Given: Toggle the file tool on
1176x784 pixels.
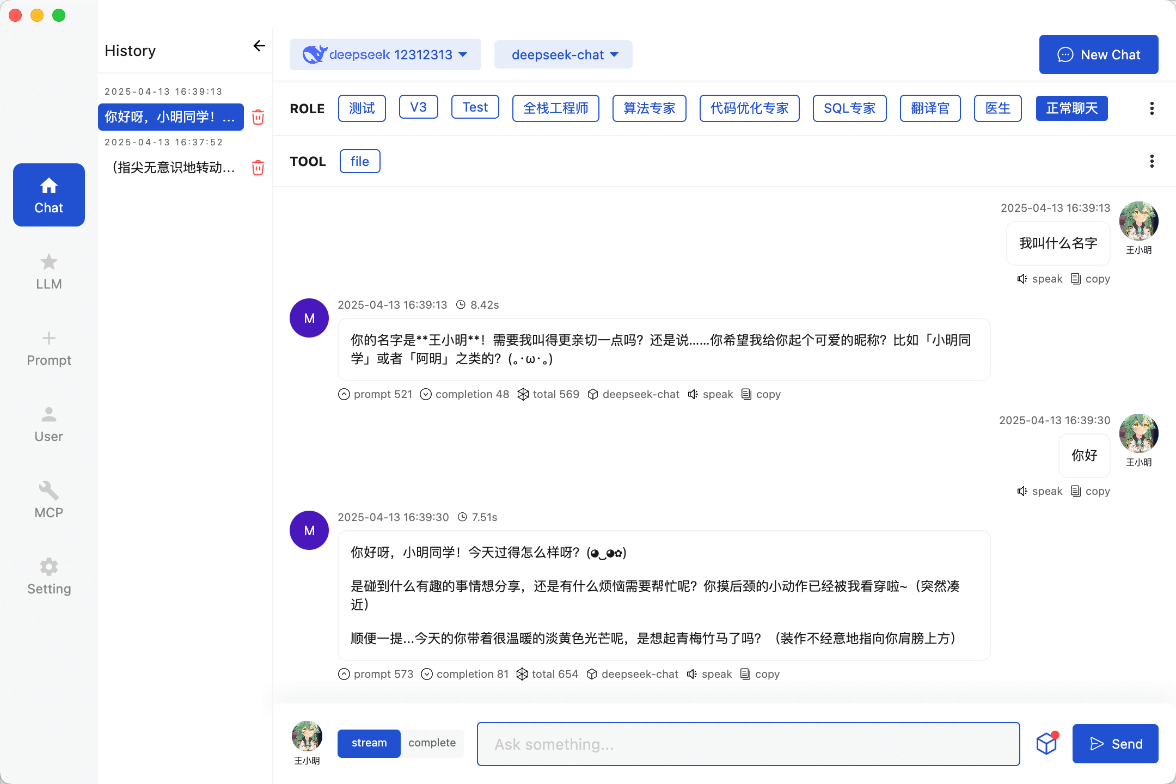Looking at the screenshot, I should pos(360,162).
